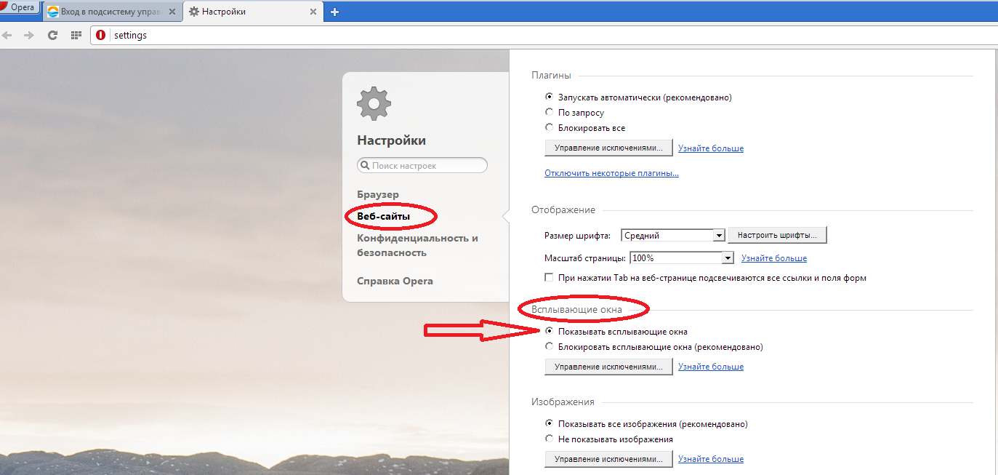Switch to the Настройки tab
The width and height of the screenshot is (998, 475).
tap(252, 12)
